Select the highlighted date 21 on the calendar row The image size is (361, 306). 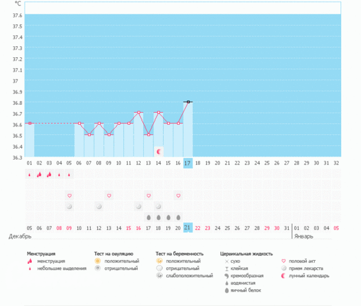pyautogui.click(x=188, y=228)
